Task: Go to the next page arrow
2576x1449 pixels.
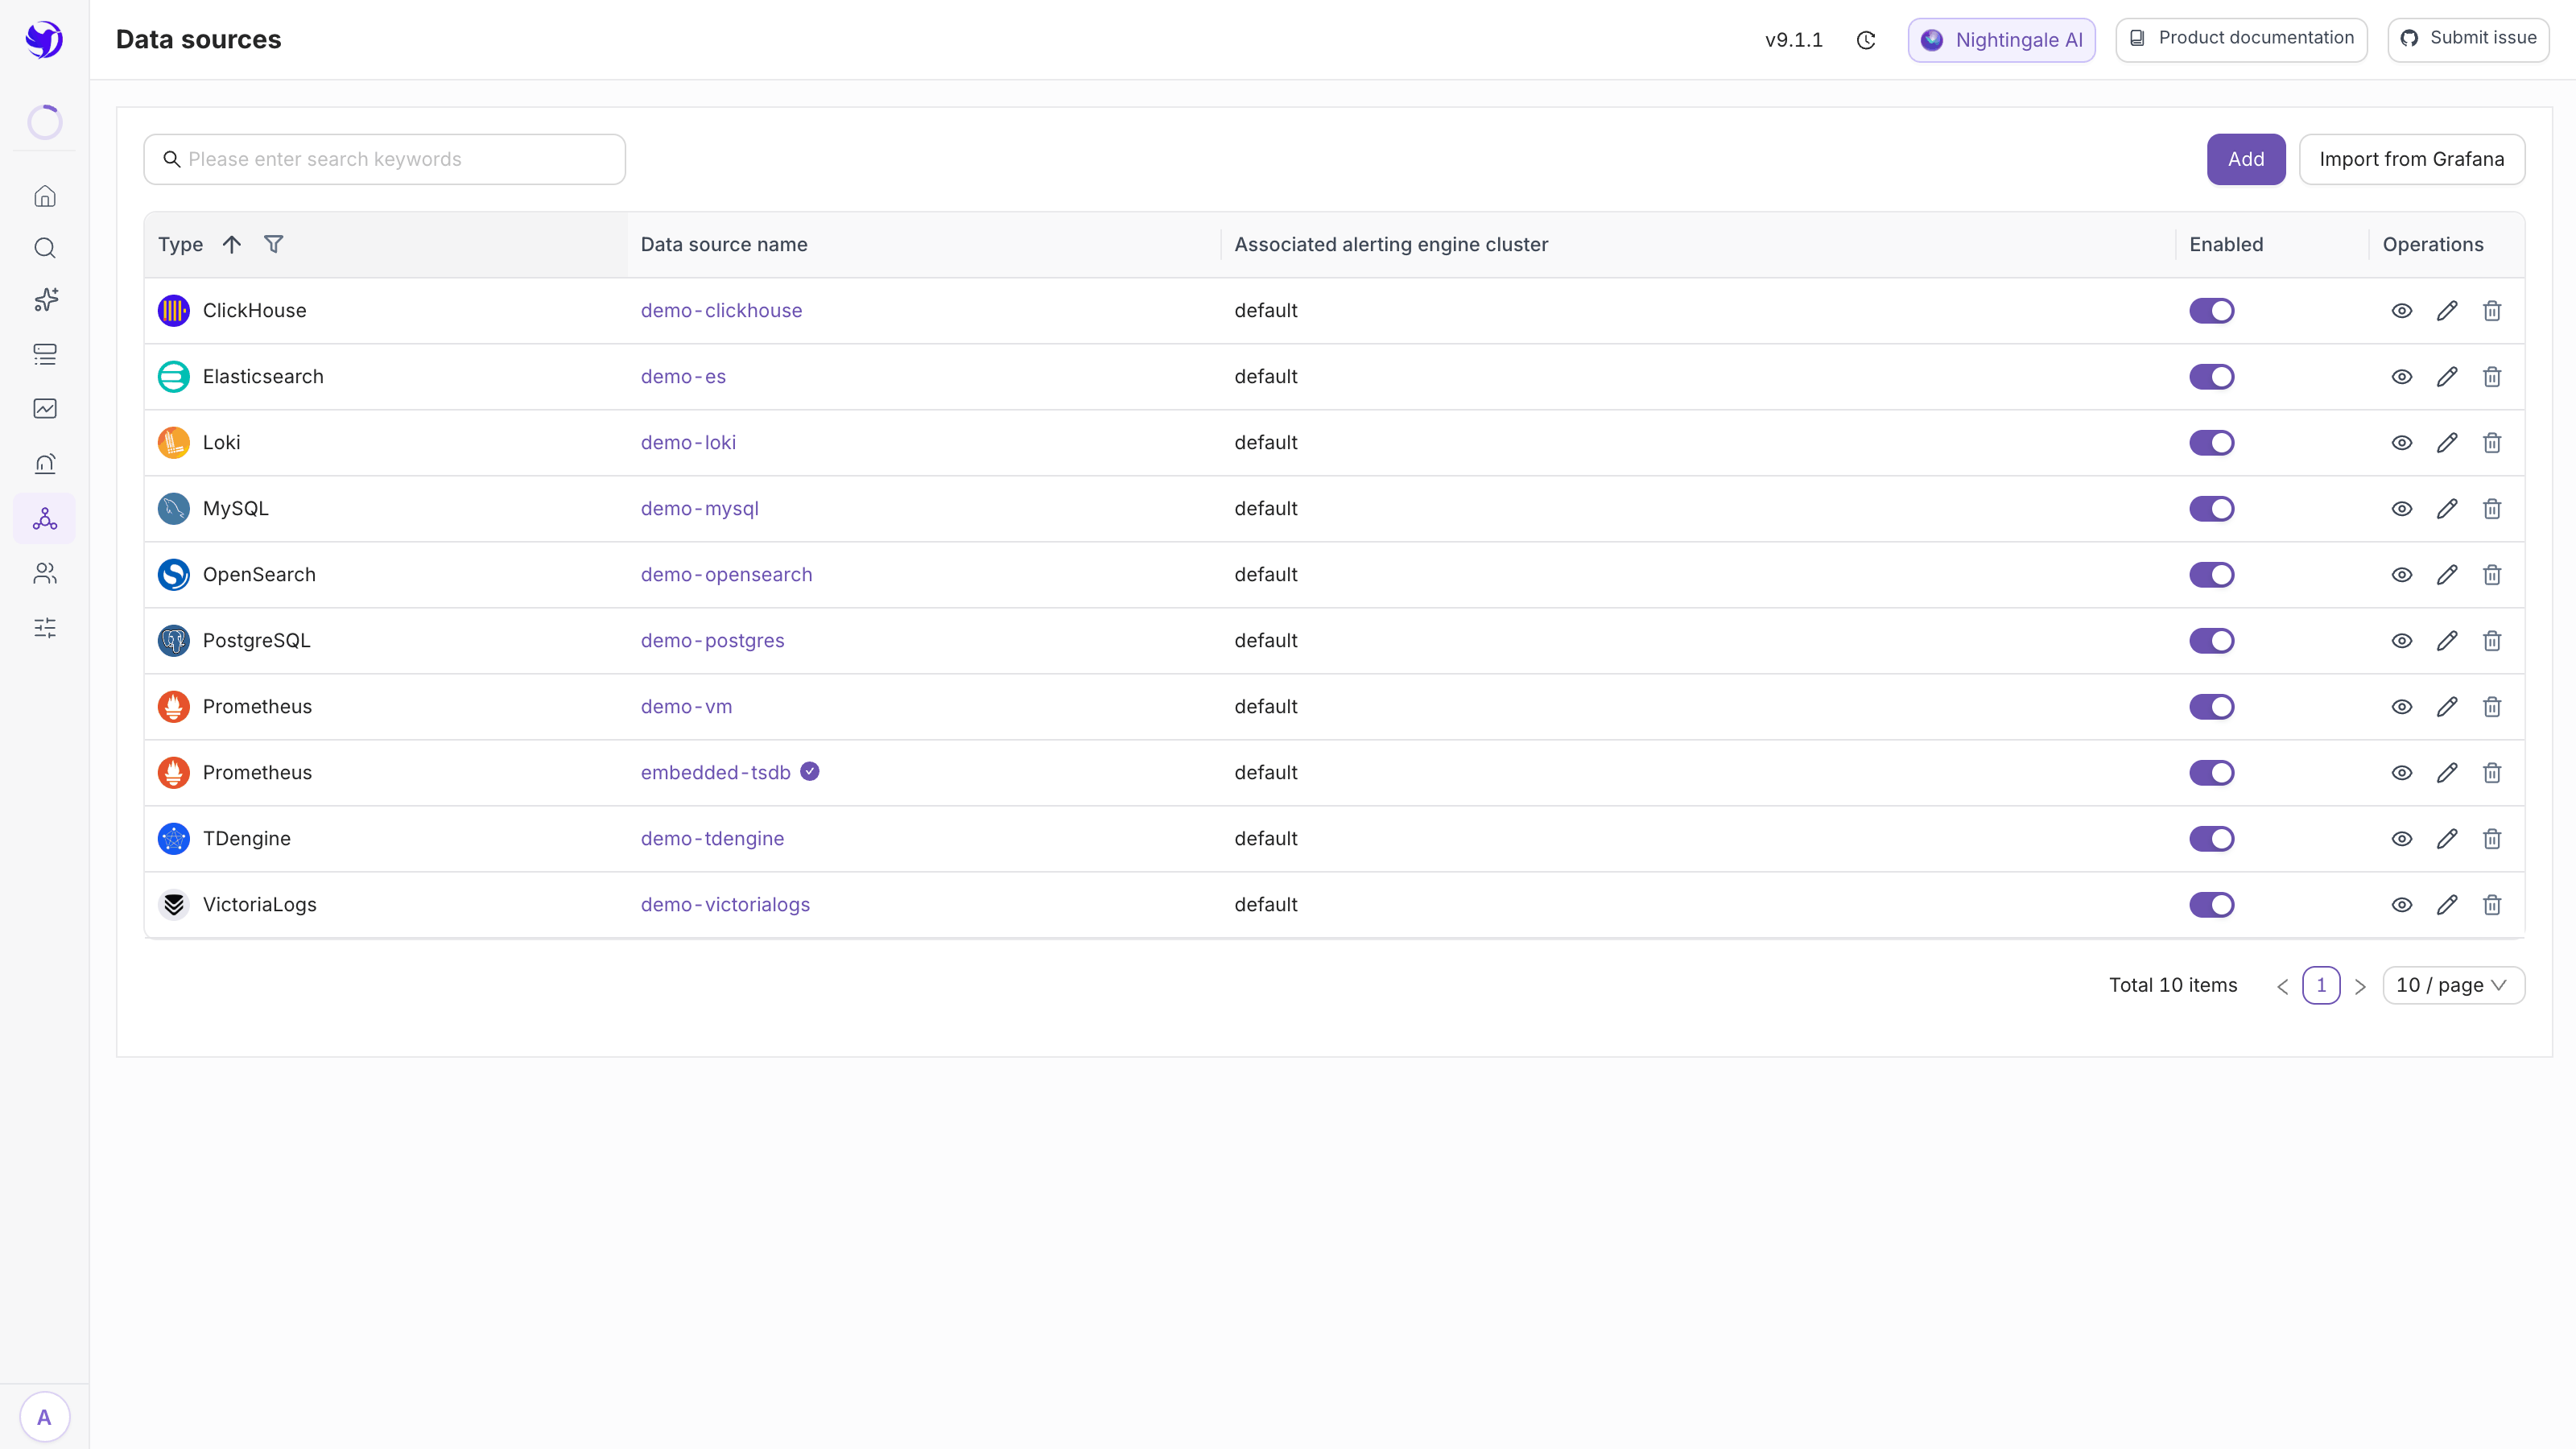Action: point(2360,986)
